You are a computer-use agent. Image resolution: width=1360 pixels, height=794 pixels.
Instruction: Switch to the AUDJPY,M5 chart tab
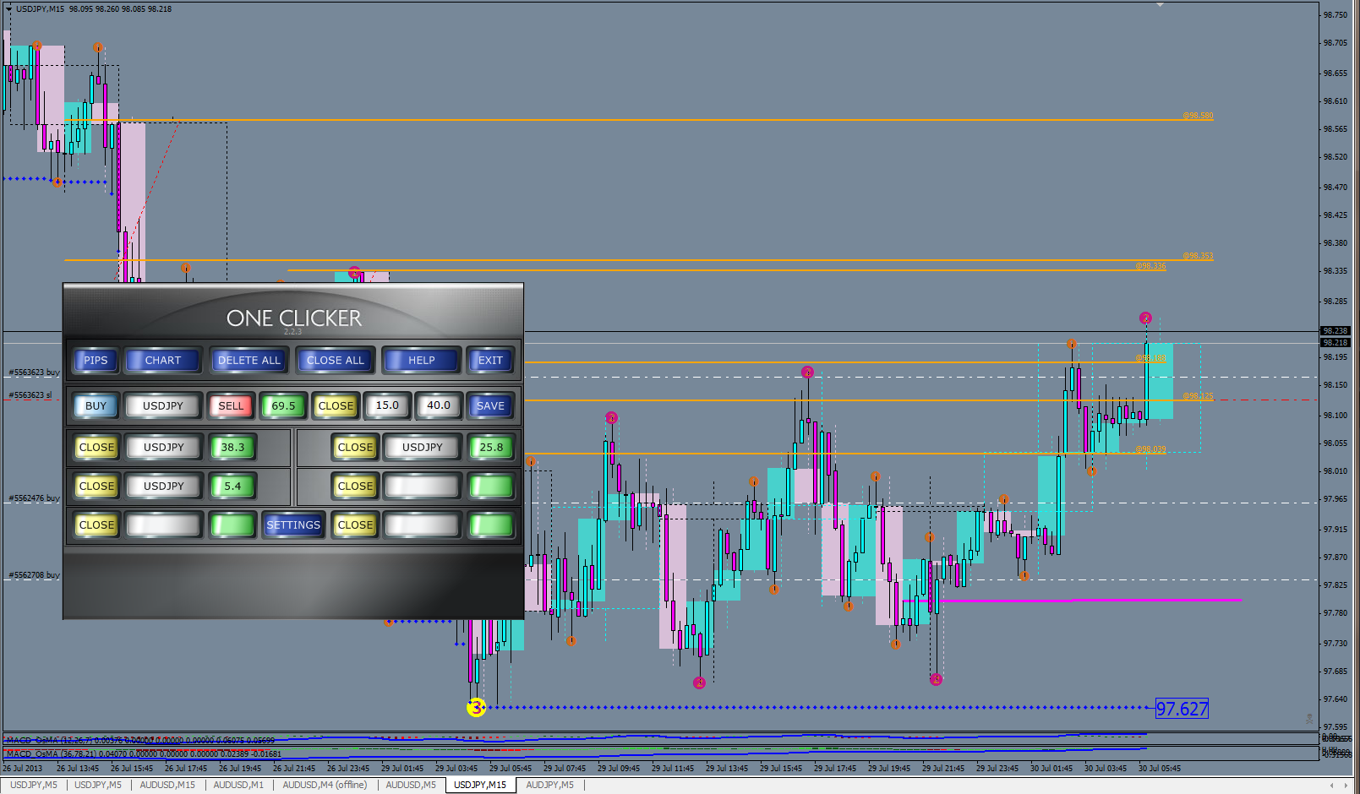click(549, 786)
